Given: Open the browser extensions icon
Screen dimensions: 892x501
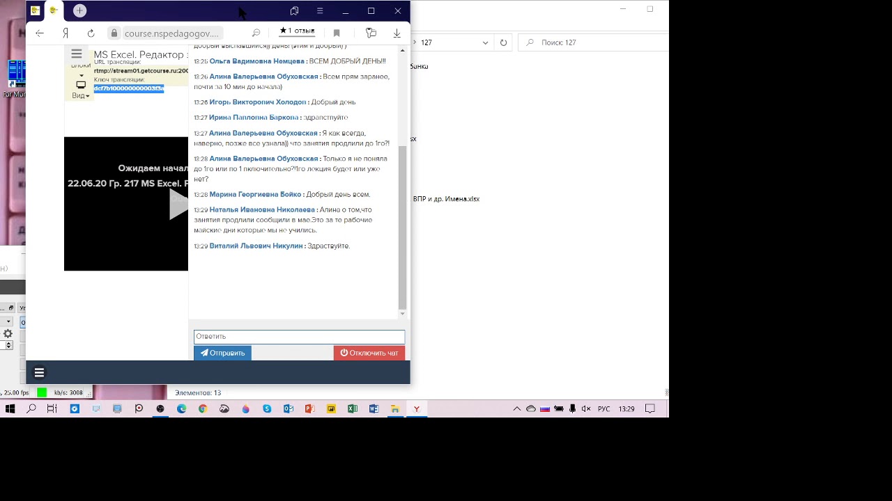Looking at the screenshot, I should pos(371,33).
